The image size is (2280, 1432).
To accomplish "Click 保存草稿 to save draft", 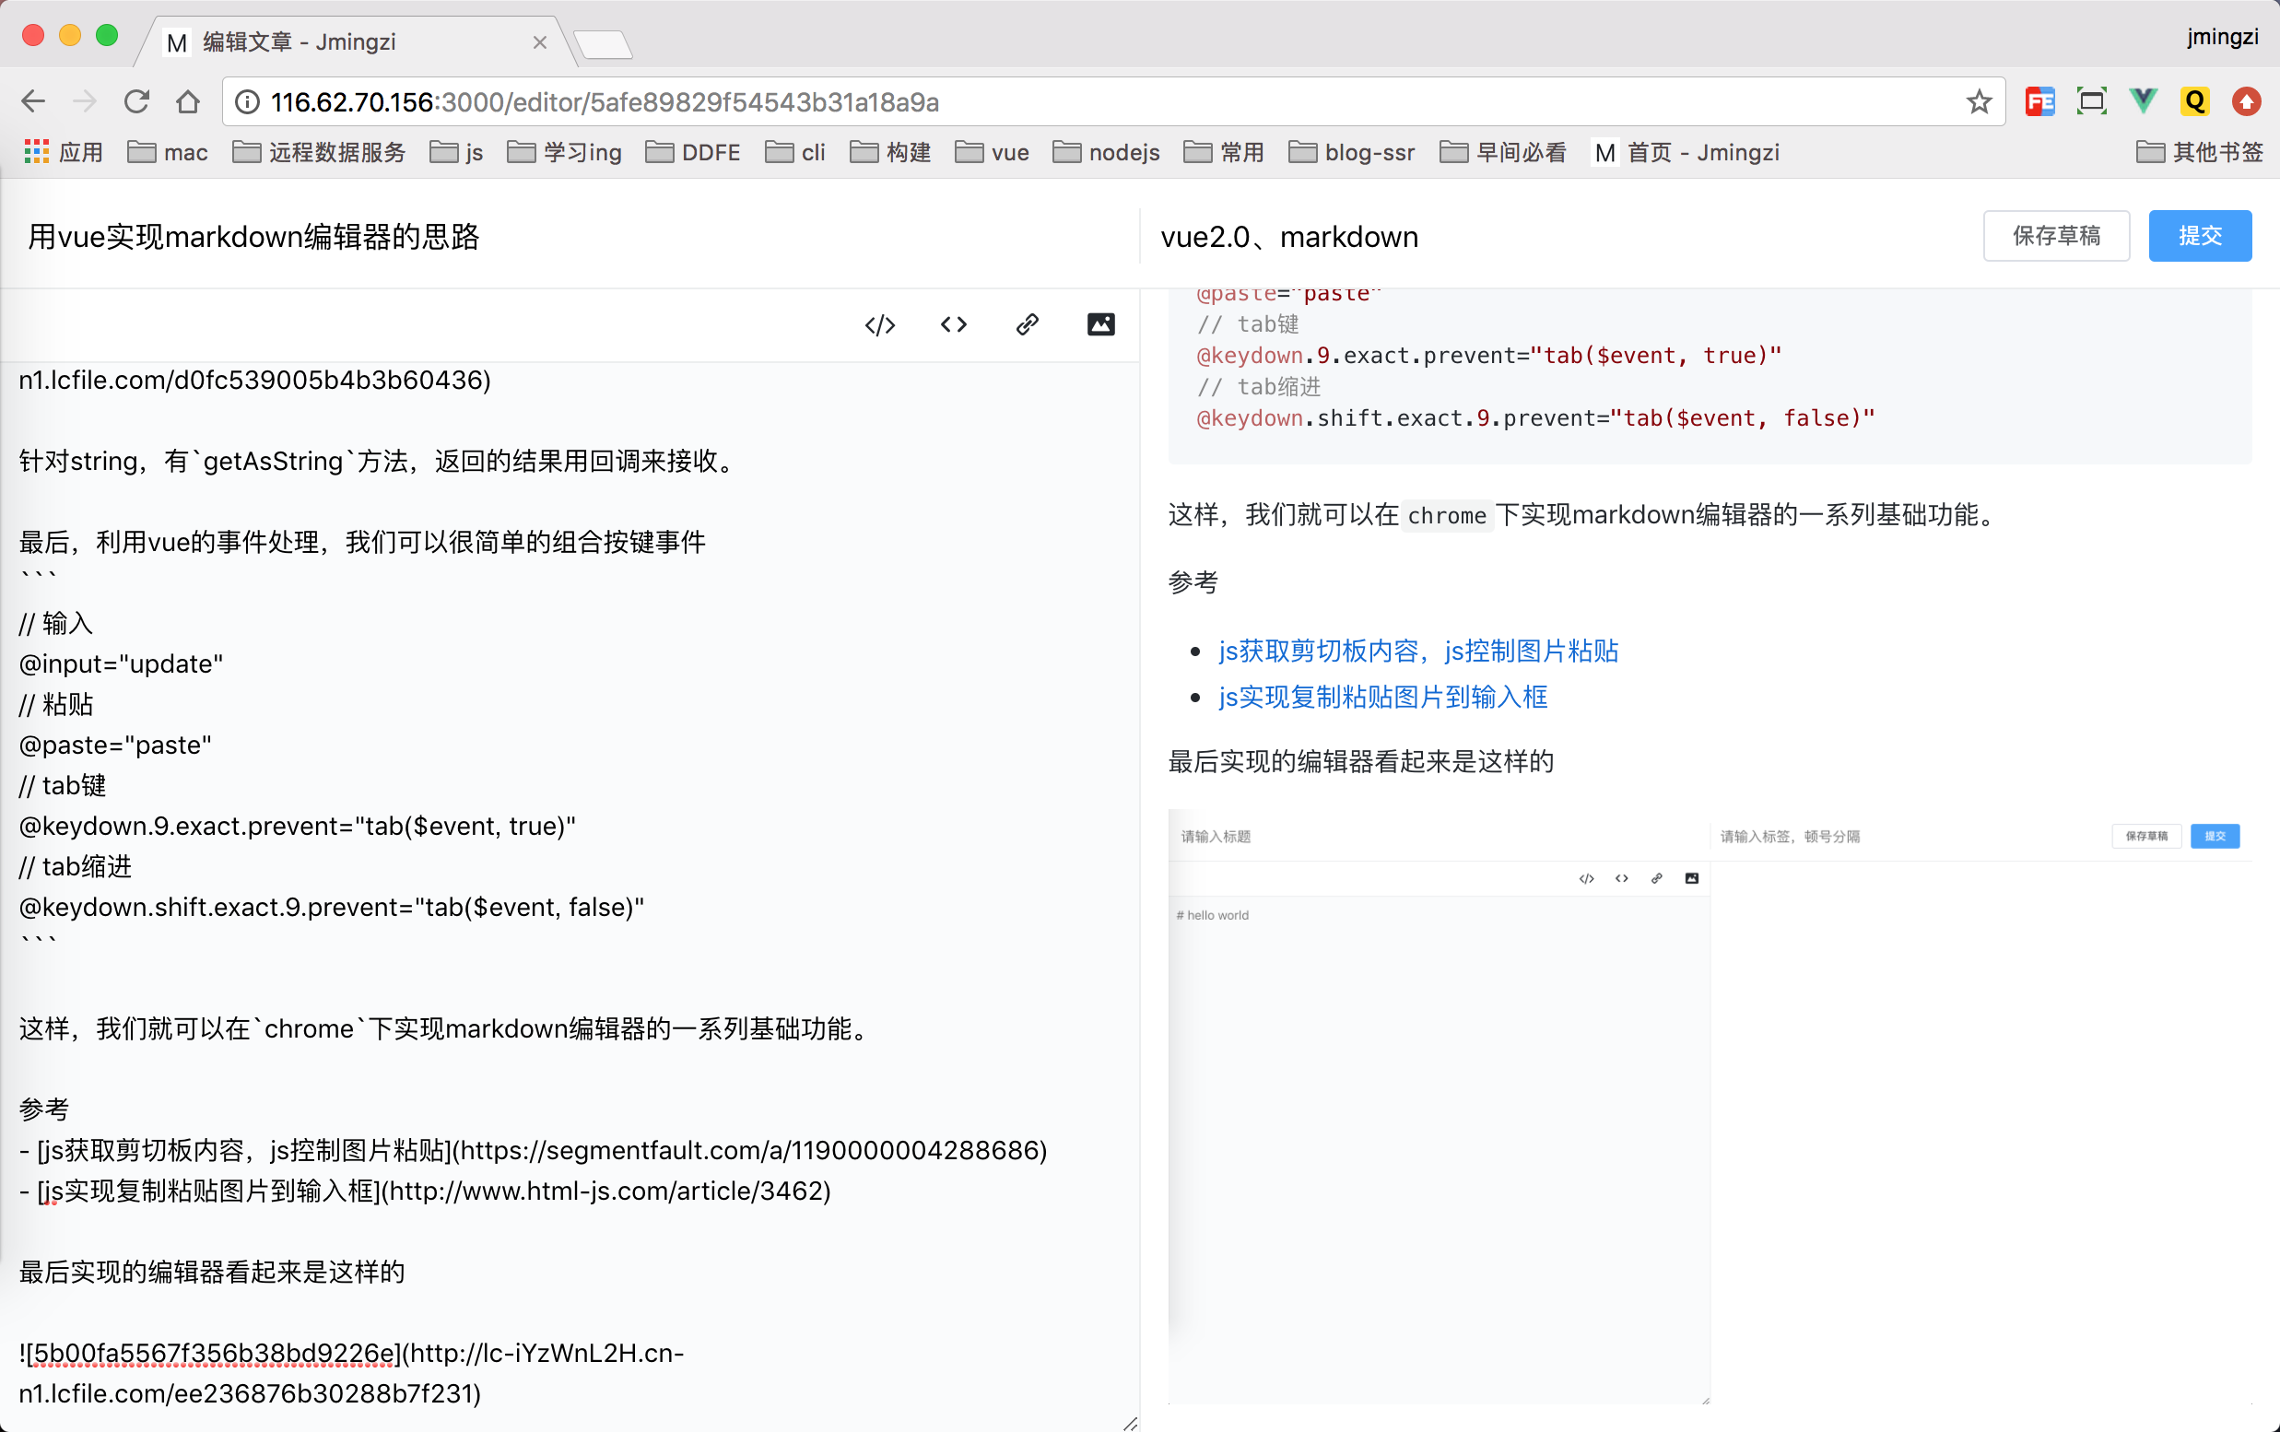I will coord(2056,236).
